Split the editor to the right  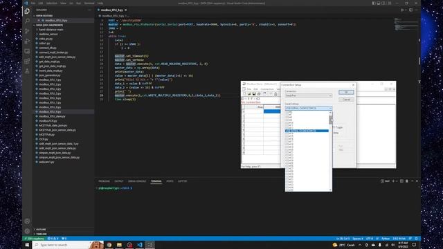coord(410,10)
